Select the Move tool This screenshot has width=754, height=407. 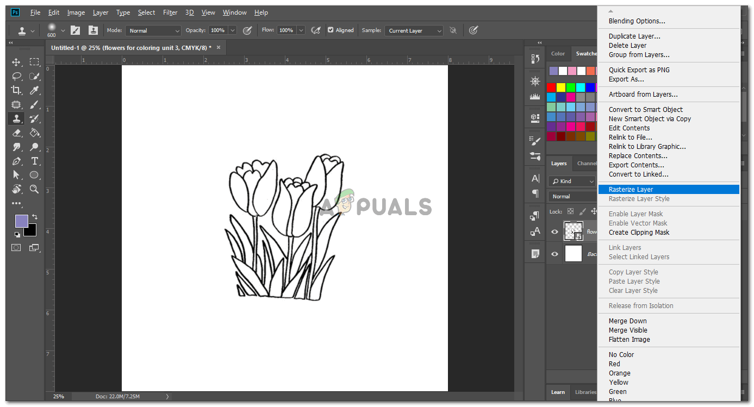[16, 62]
